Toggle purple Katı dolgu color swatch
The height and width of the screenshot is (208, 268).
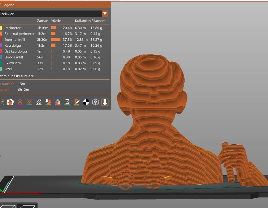click(1, 45)
